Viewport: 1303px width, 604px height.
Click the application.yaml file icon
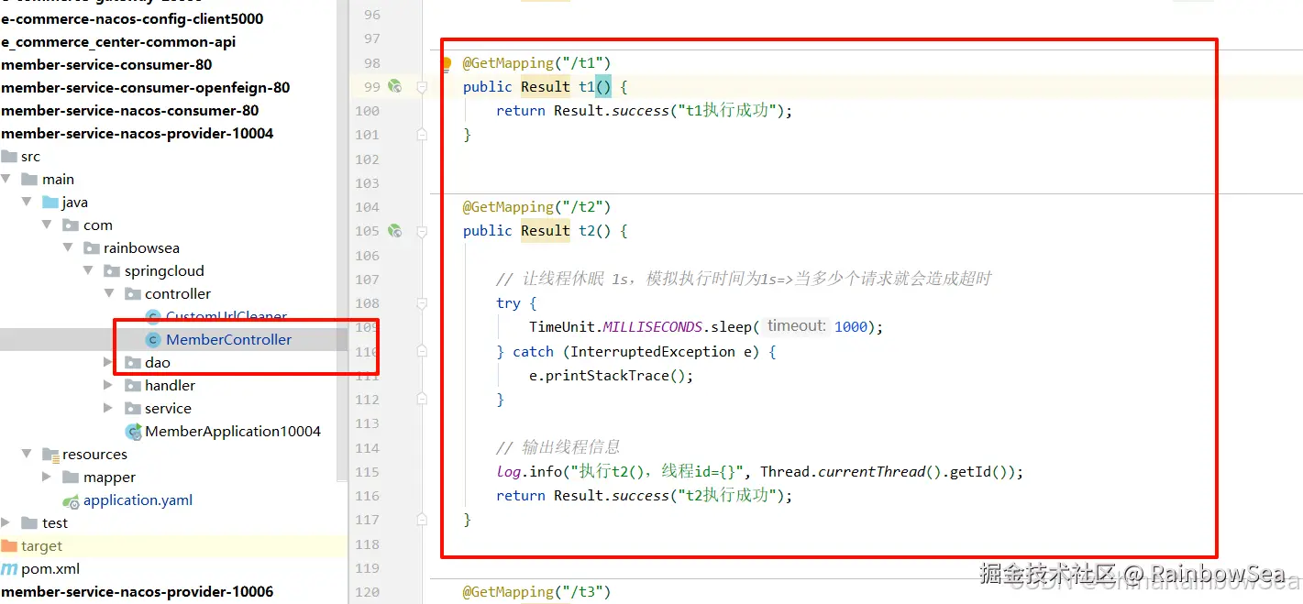coord(71,500)
